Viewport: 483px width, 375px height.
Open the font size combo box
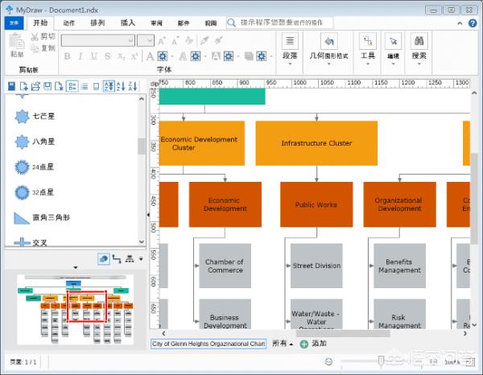pyautogui.click(x=146, y=40)
